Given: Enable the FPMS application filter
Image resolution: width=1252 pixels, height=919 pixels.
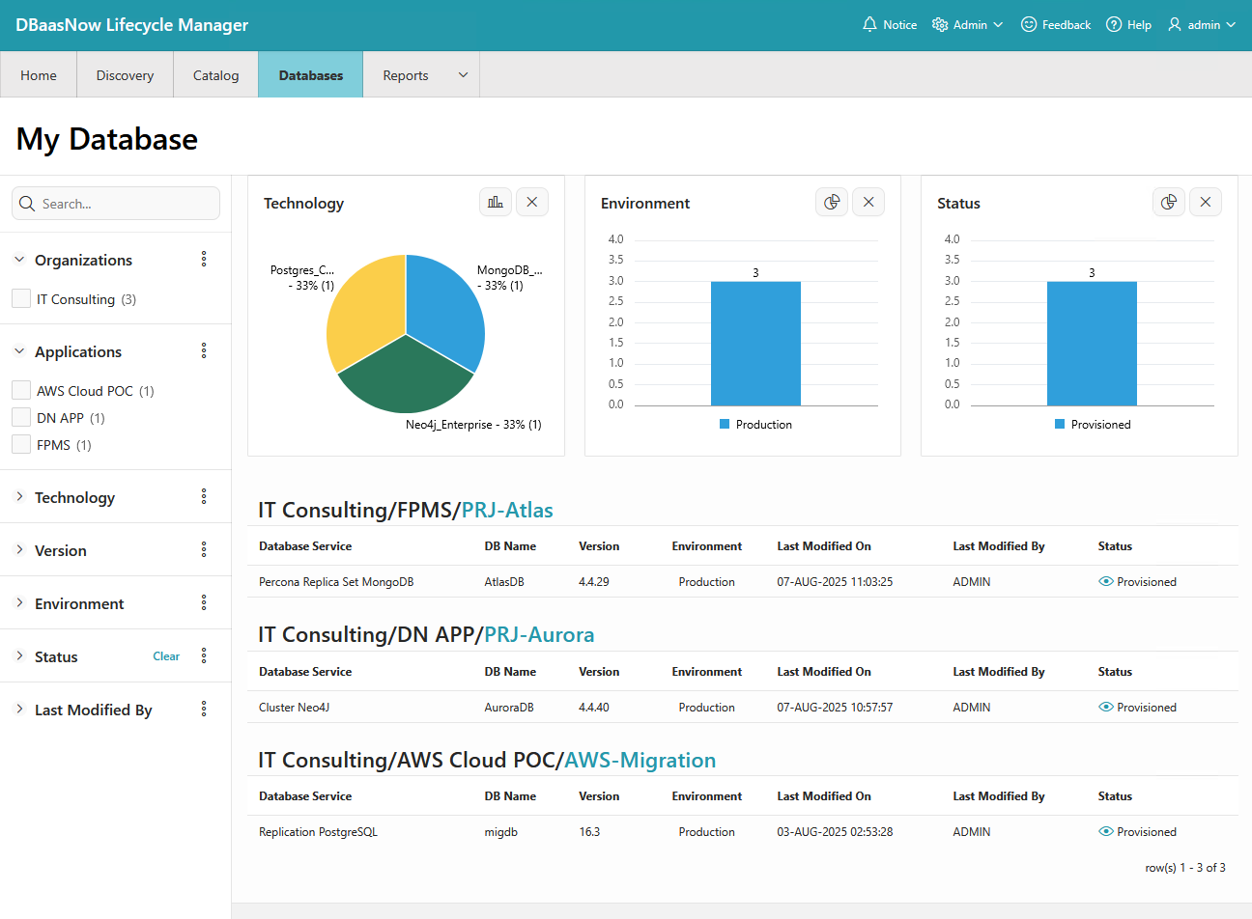Looking at the screenshot, I should [x=21, y=444].
